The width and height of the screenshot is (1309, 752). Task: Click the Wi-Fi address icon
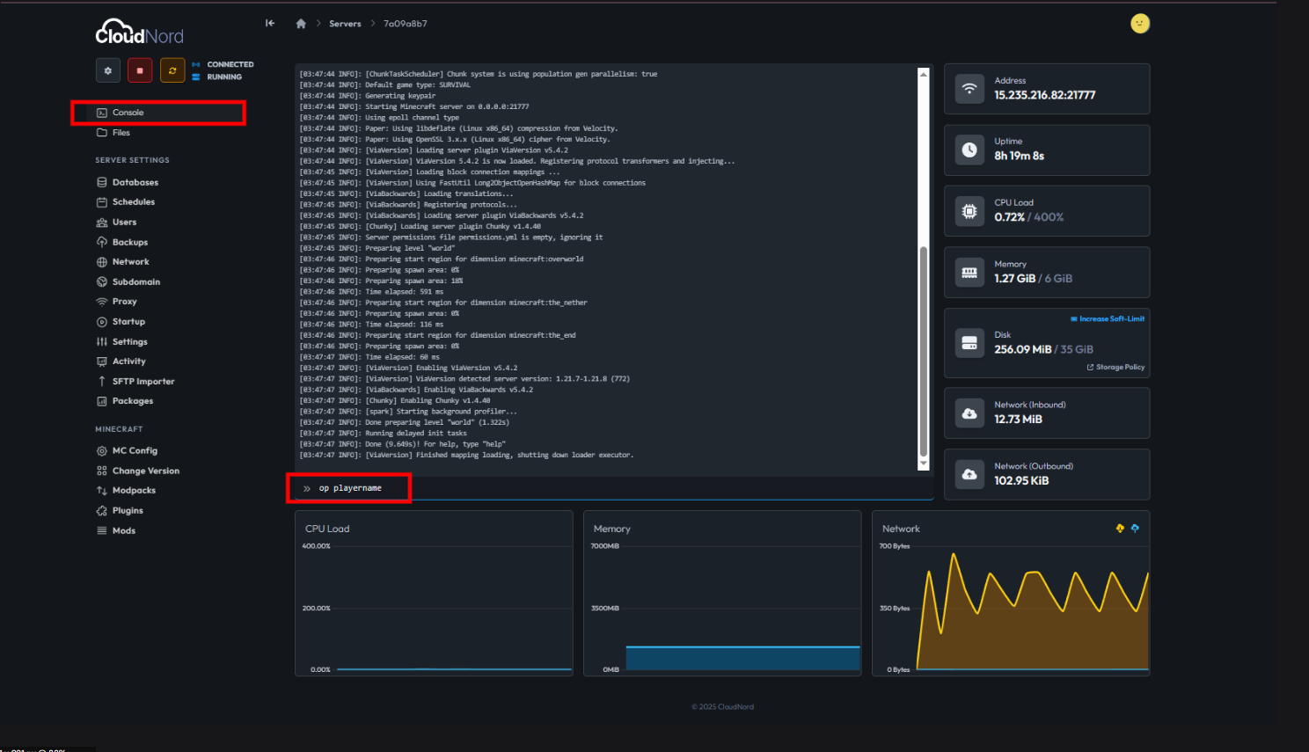969,89
